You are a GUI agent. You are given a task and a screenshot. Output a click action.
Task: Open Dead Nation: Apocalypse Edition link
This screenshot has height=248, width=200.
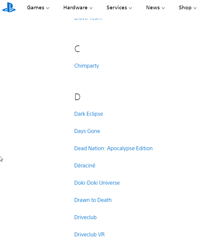click(114, 148)
